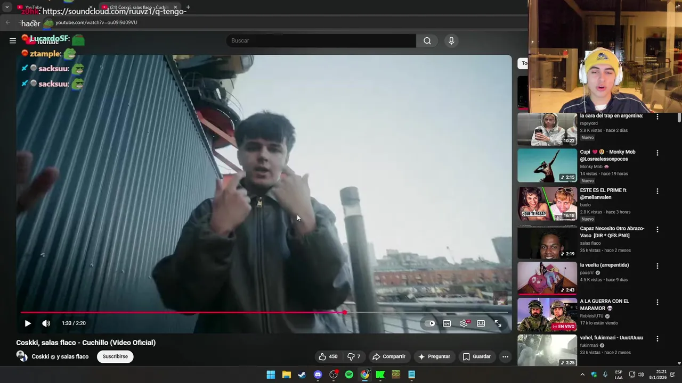The image size is (682, 383).
Task: Open volume control in system tray
Action: tap(641, 374)
